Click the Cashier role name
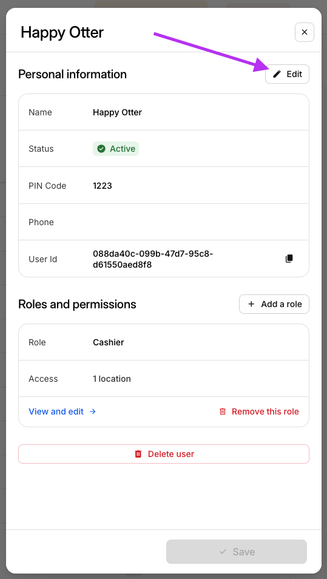Viewport: 327px width, 579px height. point(109,342)
